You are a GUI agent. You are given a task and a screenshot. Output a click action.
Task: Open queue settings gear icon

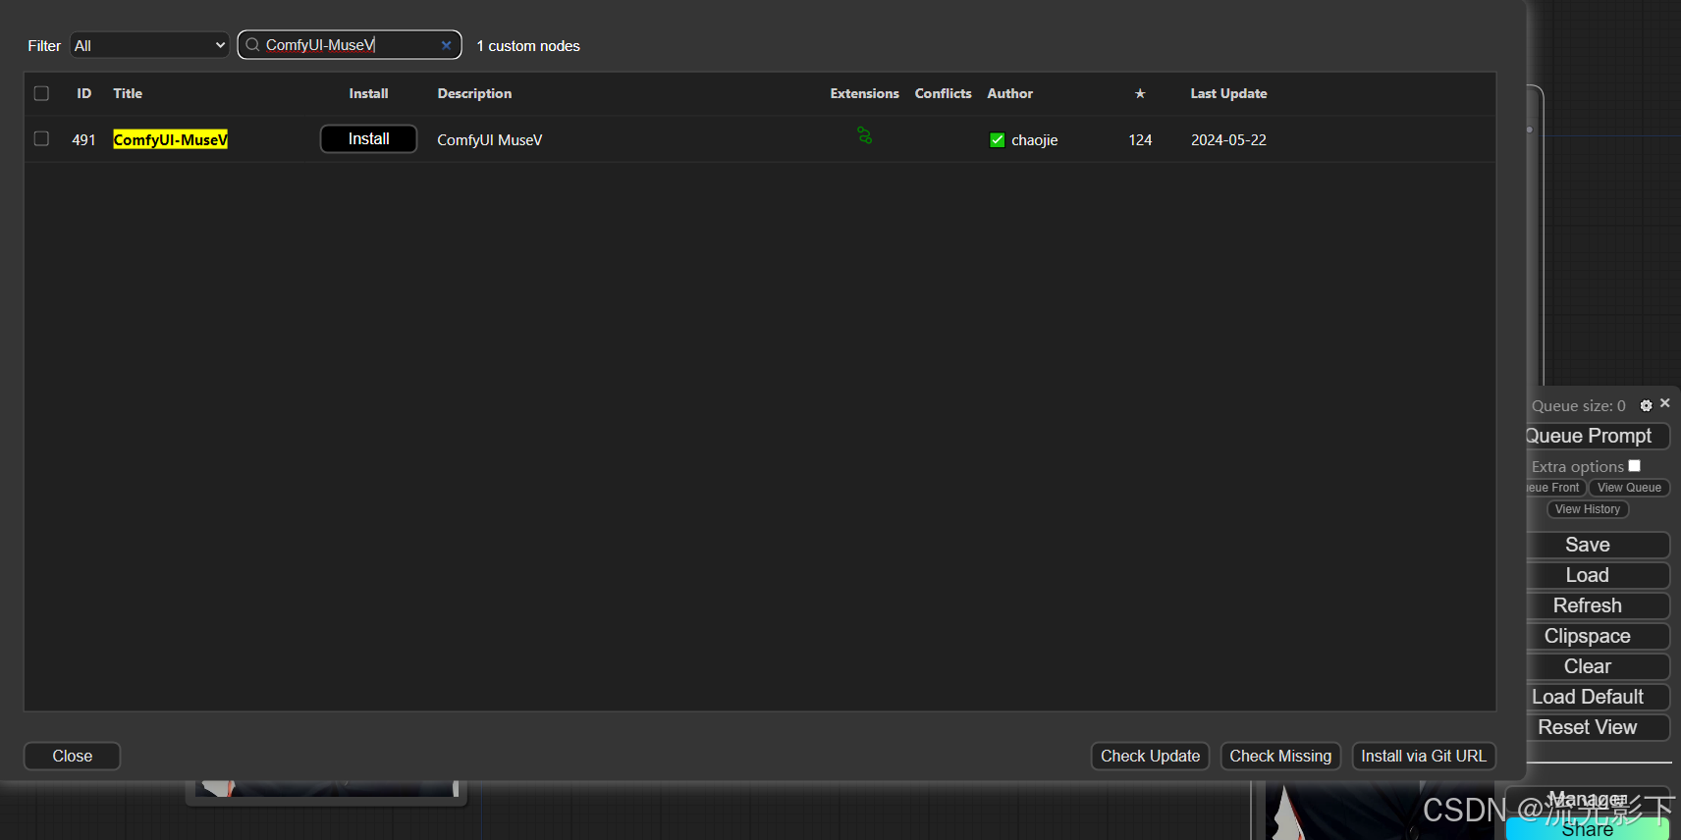[x=1647, y=405]
